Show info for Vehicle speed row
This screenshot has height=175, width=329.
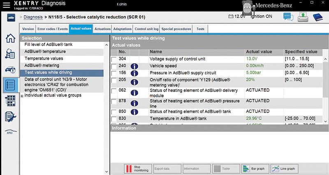[x=134, y=67]
